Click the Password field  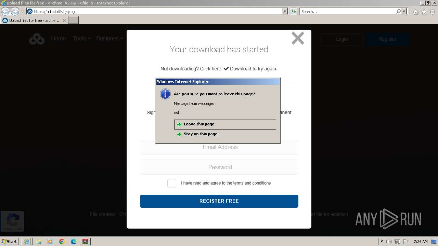[219, 167]
